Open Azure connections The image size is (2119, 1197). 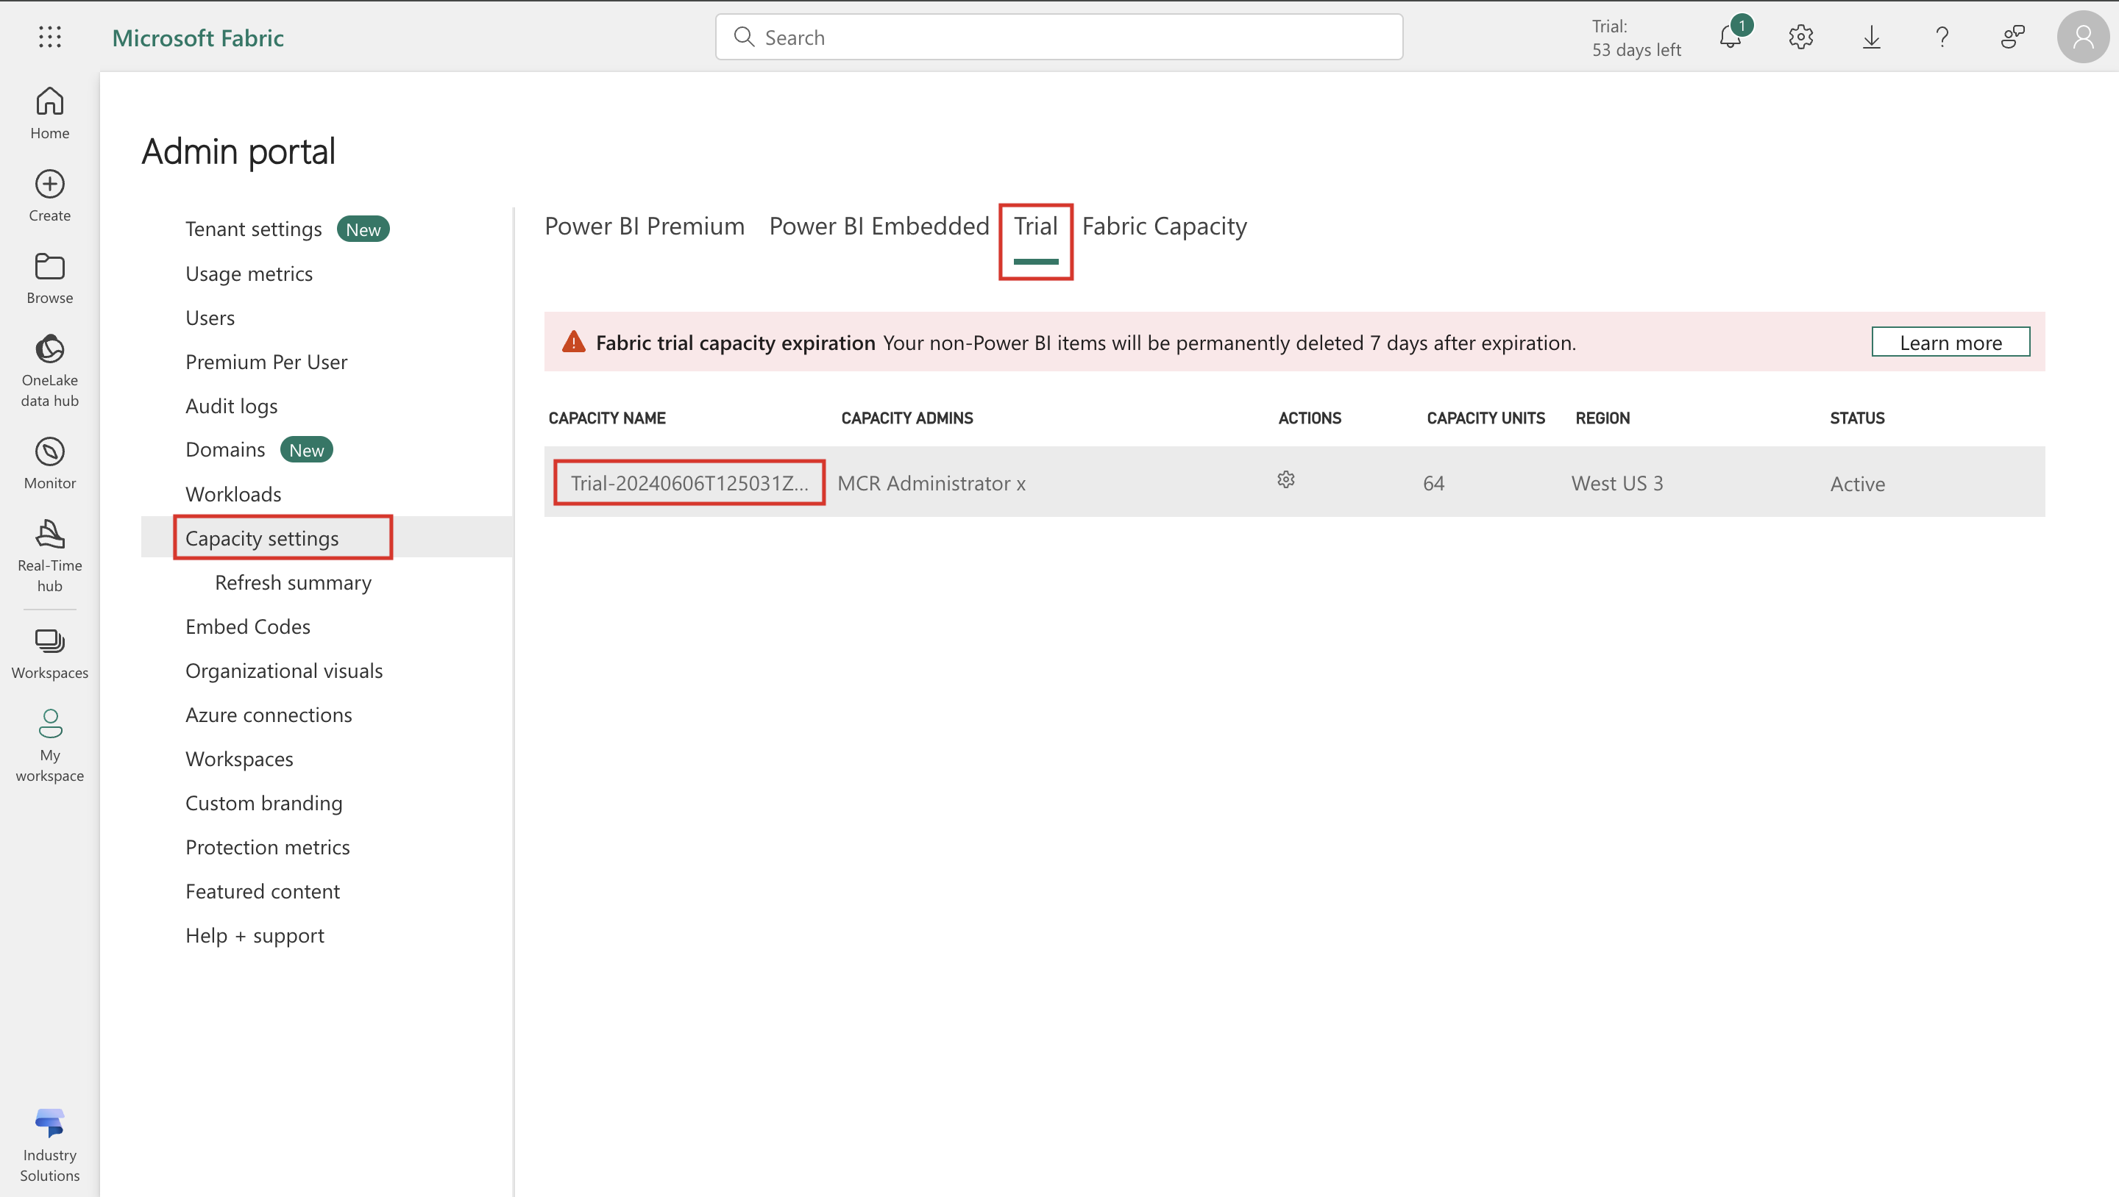pos(268,715)
